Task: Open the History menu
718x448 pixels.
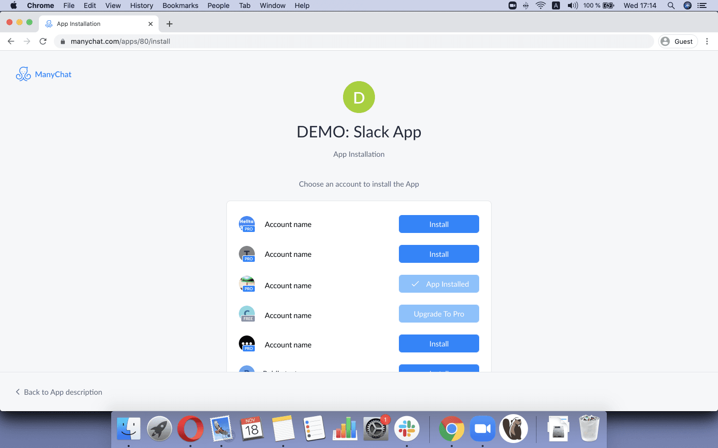Action: [x=142, y=5]
